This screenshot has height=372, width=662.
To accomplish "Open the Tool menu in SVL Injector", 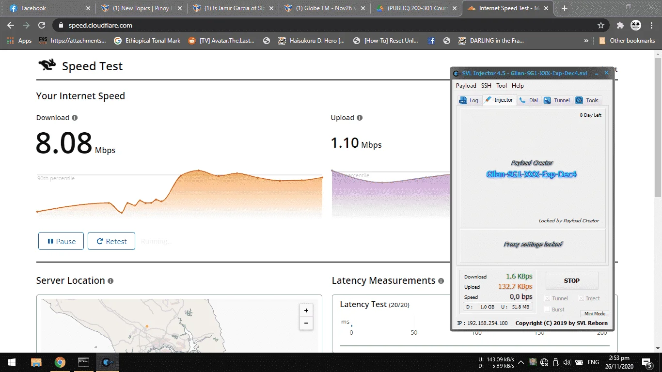I will pos(502,86).
